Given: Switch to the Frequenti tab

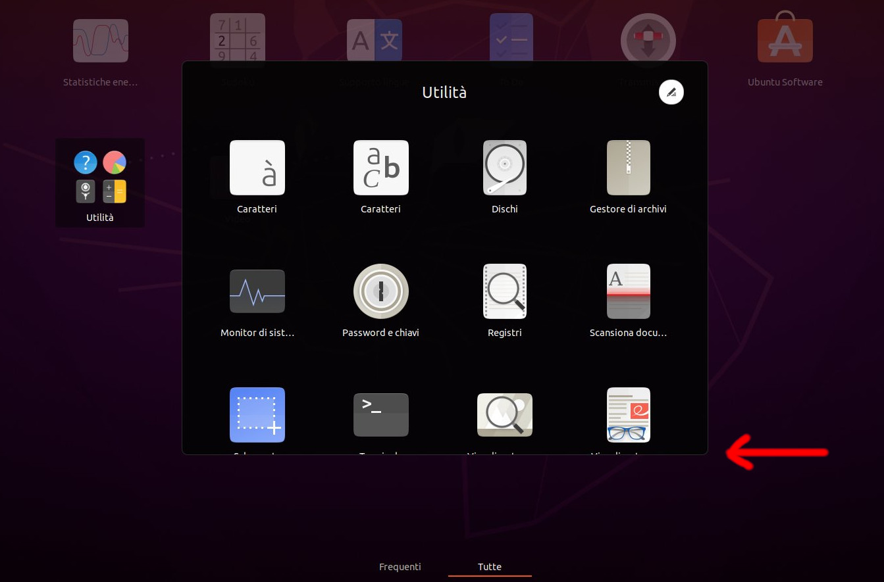Looking at the screenshot, I should click(400, 567).
